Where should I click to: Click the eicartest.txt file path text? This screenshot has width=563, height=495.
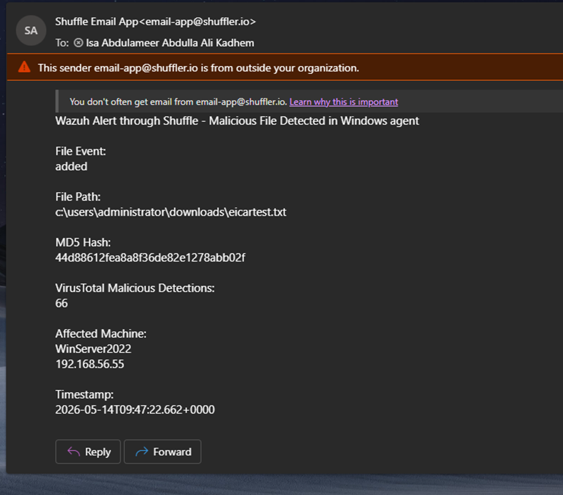click(x=170, y=213)
